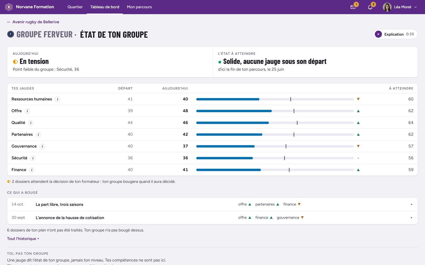The width and height of the screenshot is (425, 265).
Task: Show info for Partenaires gauge
Action: click(38, 135)
